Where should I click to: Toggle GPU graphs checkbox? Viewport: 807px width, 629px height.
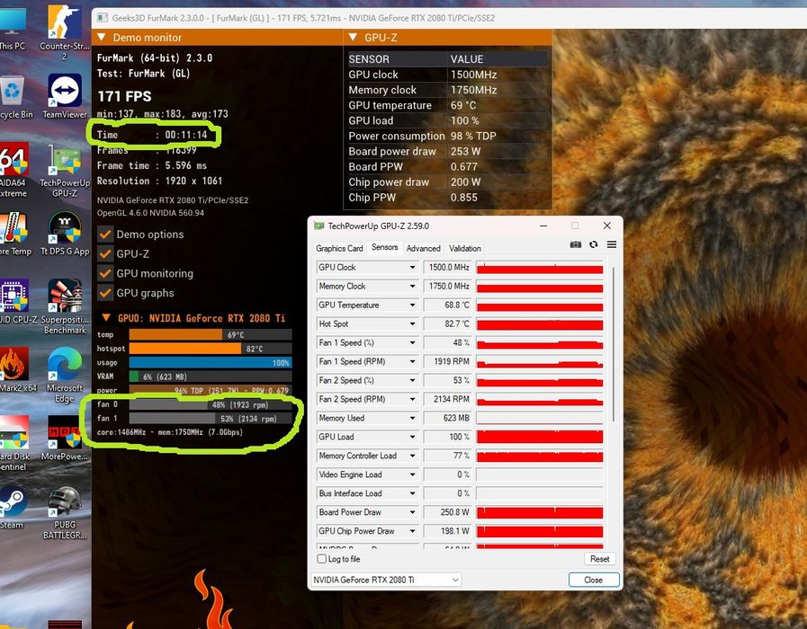105,293
